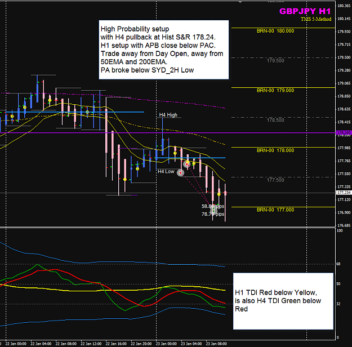Click the 78.70 pips profit label

(212, 214)
